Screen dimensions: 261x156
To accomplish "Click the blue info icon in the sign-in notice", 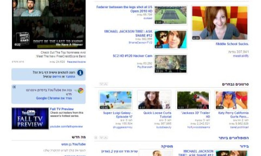I will coord(80,72).
